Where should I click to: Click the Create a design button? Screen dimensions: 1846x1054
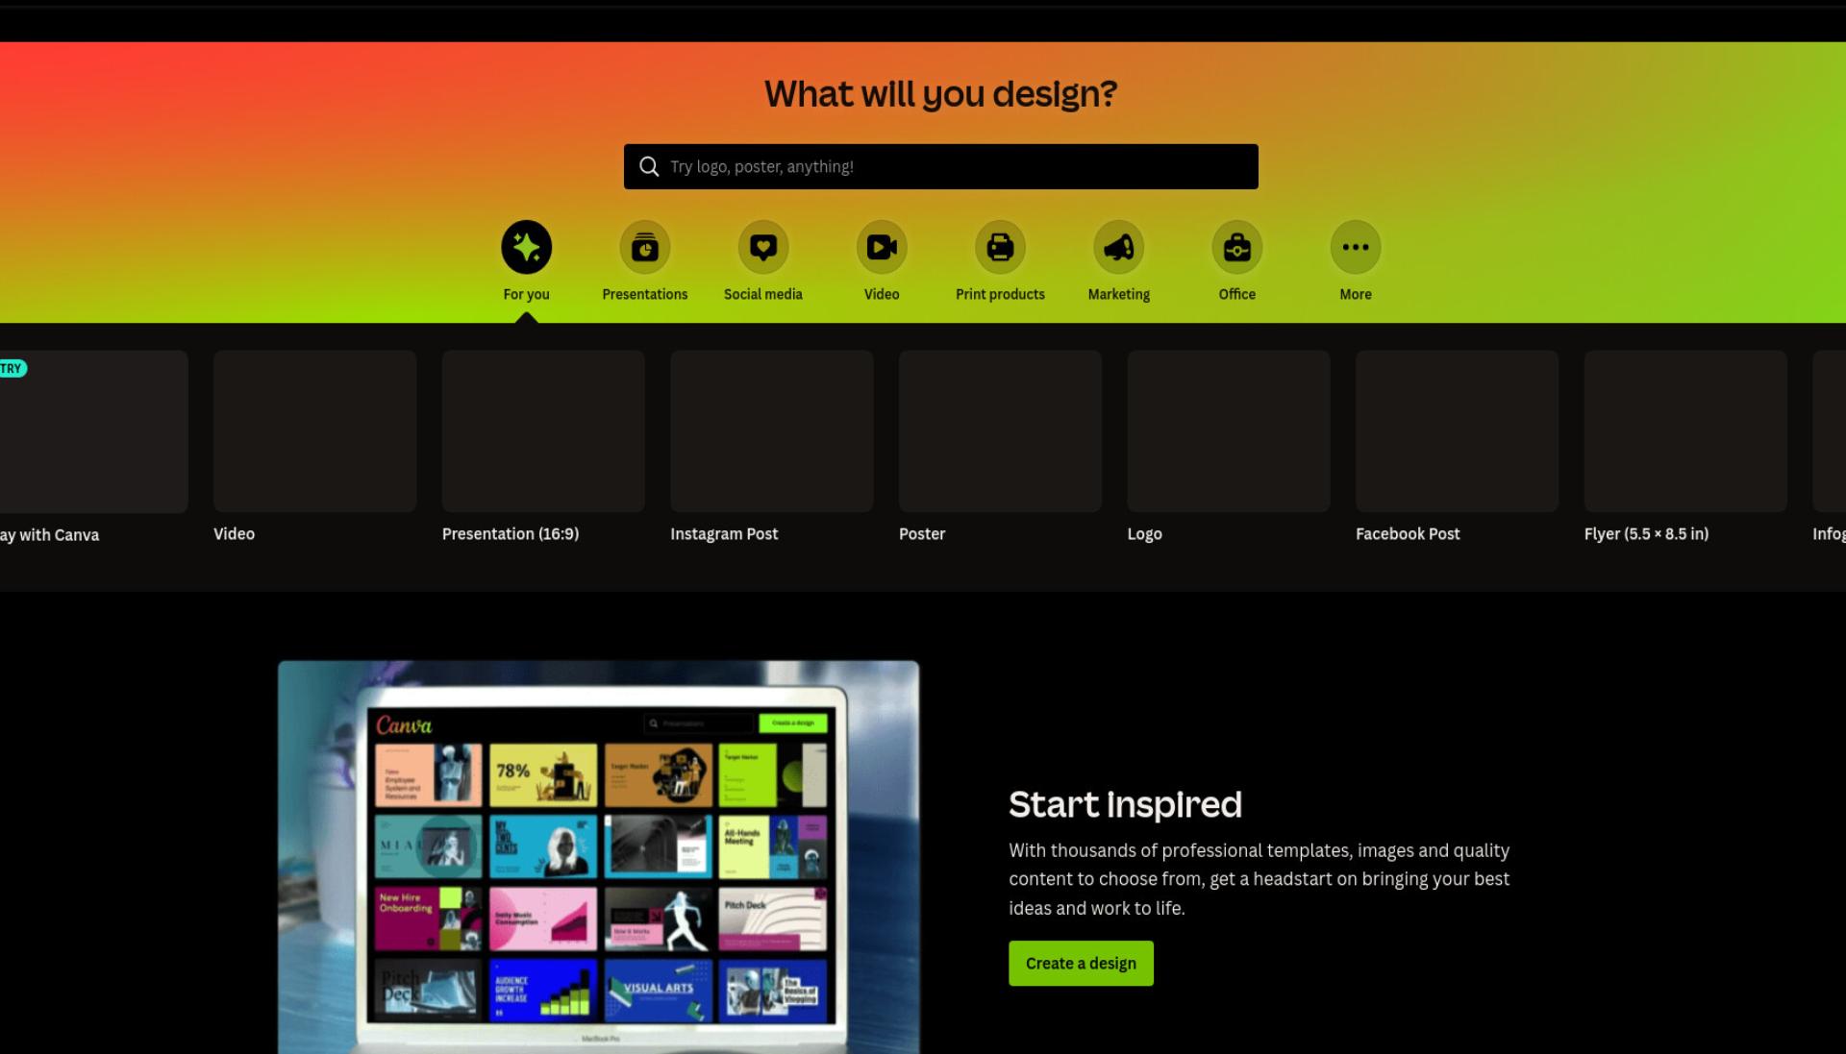click(x=1081, y=963)
